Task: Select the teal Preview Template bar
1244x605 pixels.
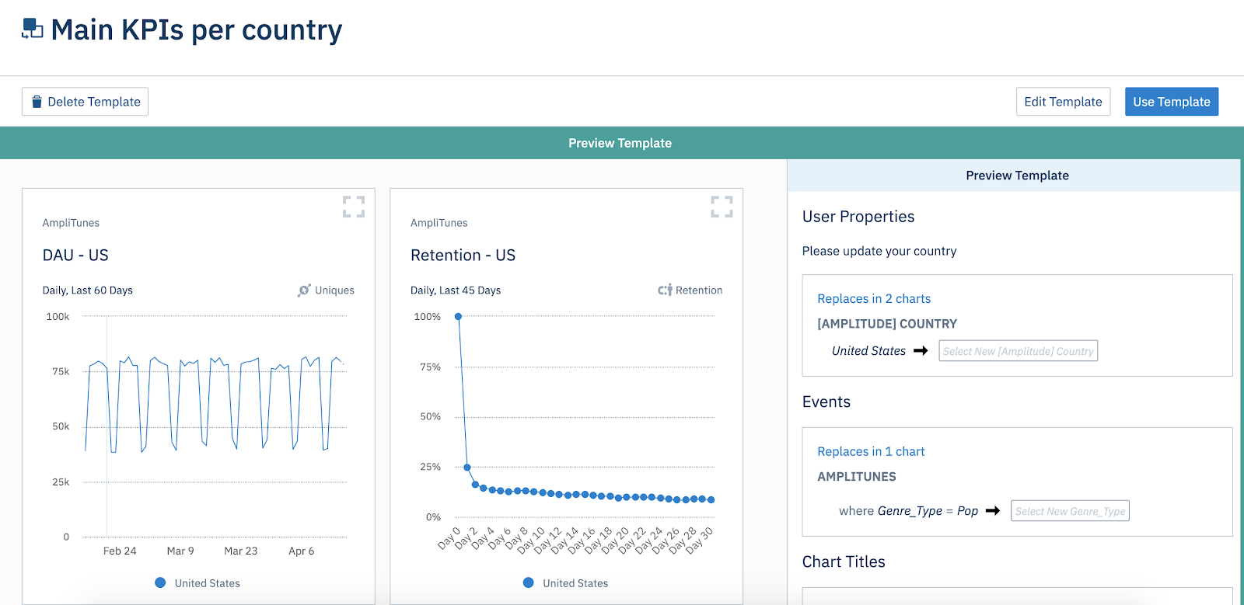Action: click(x=620, y=143)
